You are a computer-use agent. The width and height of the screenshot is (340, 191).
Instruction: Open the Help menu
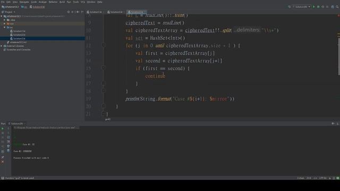[99, 2]
